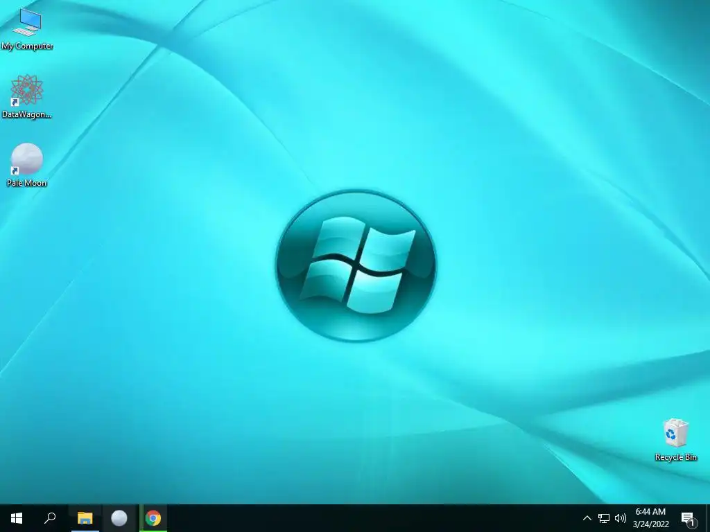Select the My Computer desktop icon
Screen dimensions: 710x532
[27, 29]
